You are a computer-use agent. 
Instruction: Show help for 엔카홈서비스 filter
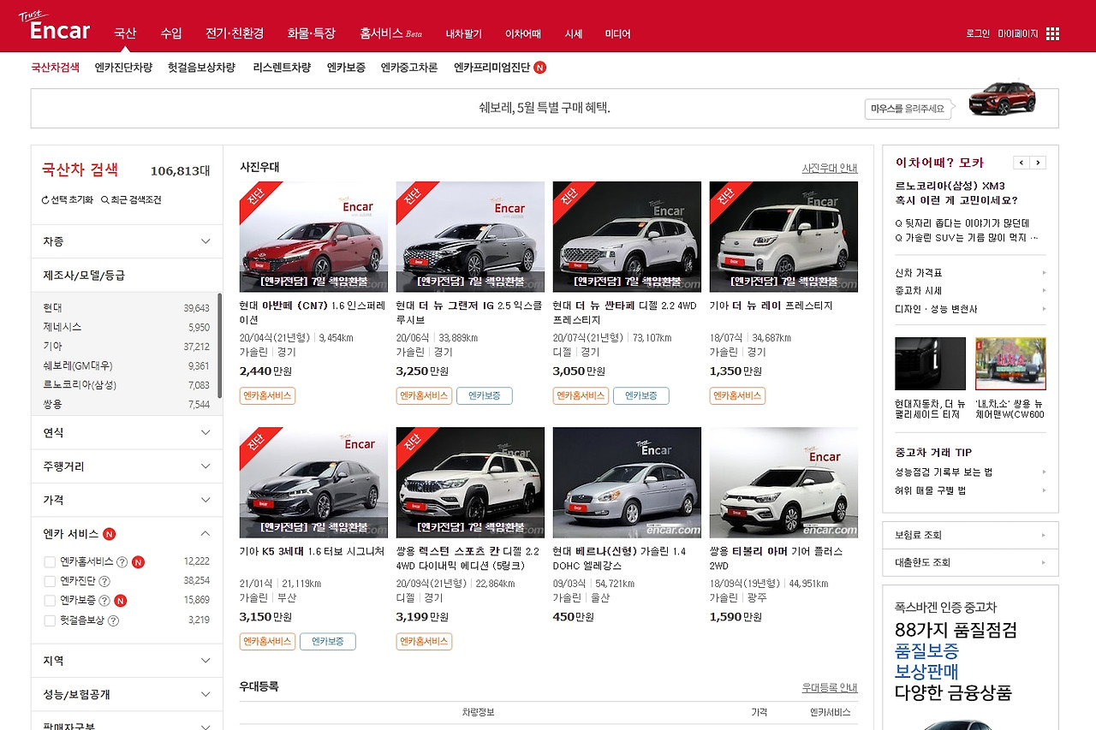[122, 562]
